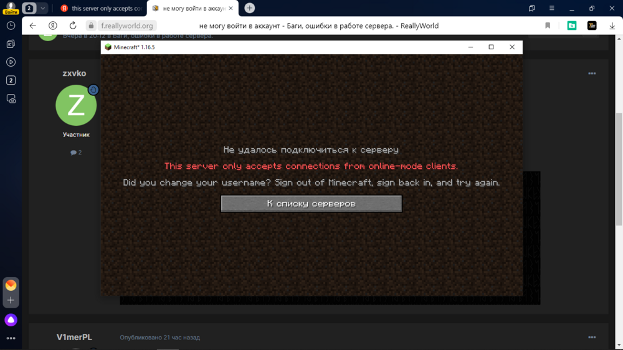
Task: Close the 'не могу войти в аккаунт' tab
Action: 231,8
